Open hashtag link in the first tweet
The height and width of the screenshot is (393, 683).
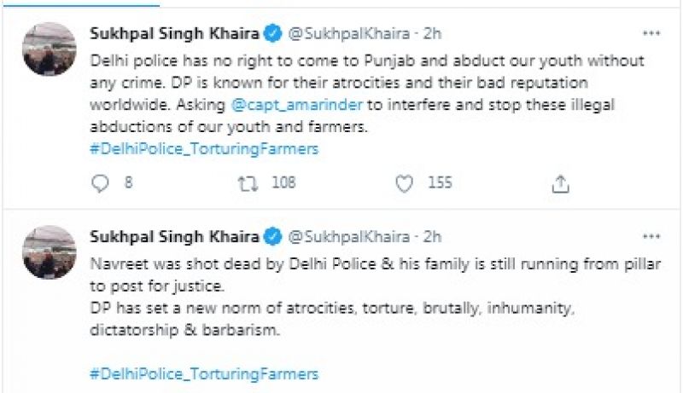[204, 149]
